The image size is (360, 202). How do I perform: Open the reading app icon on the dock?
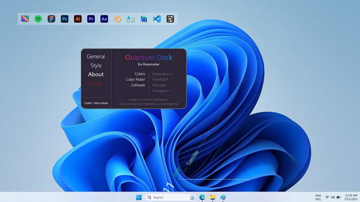pos(130,19)
